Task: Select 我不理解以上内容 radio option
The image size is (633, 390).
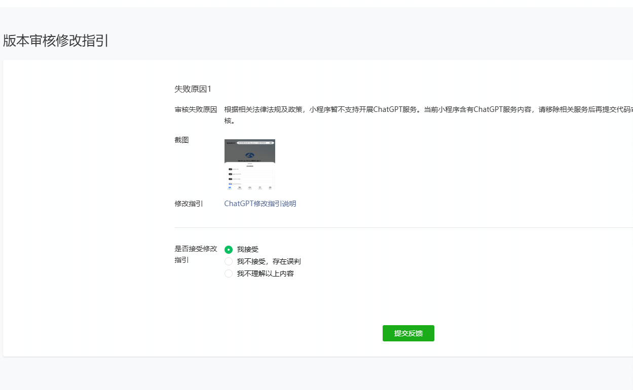Action: (x=229, y=274)
